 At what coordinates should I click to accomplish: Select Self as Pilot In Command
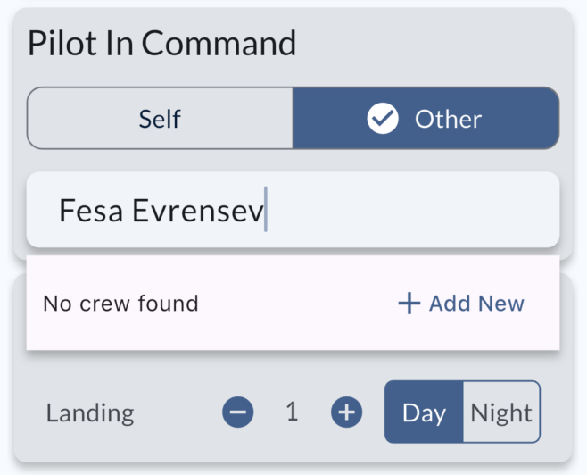tap(161, 118)
